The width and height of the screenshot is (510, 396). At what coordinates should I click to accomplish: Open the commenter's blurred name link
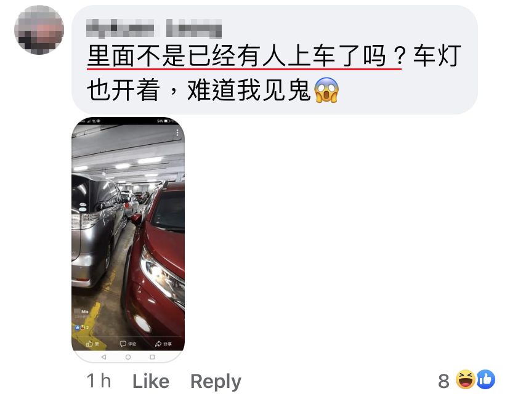pyautogui.click(x=154, y=28)
